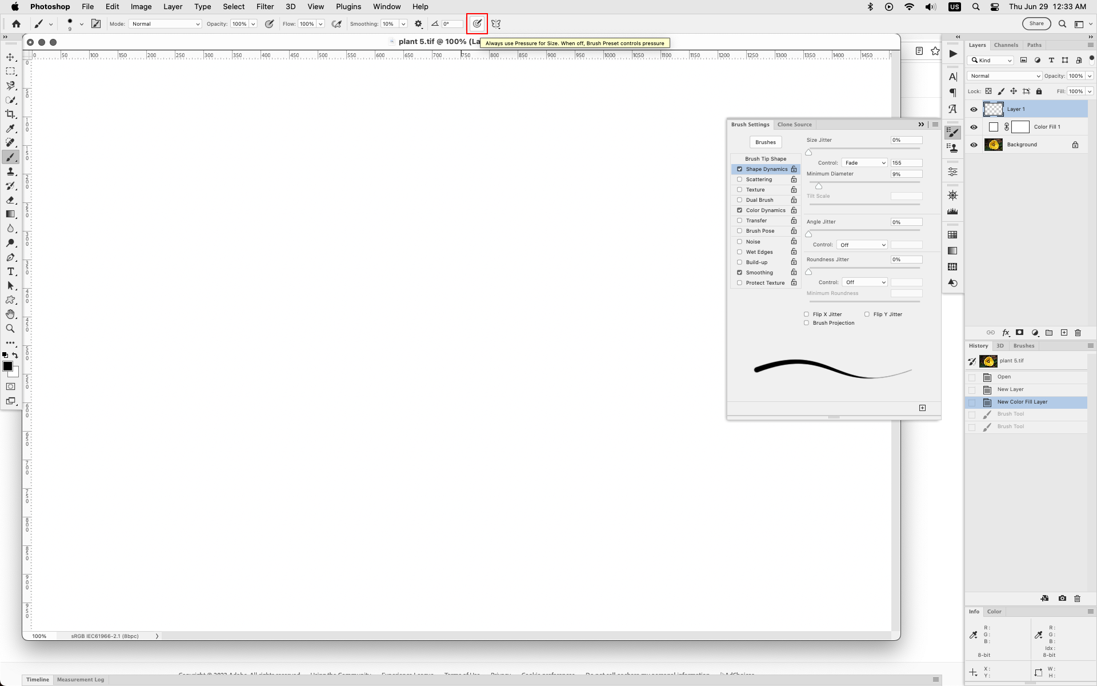Select the Clone Stamp tool

[x=10, y=171]
